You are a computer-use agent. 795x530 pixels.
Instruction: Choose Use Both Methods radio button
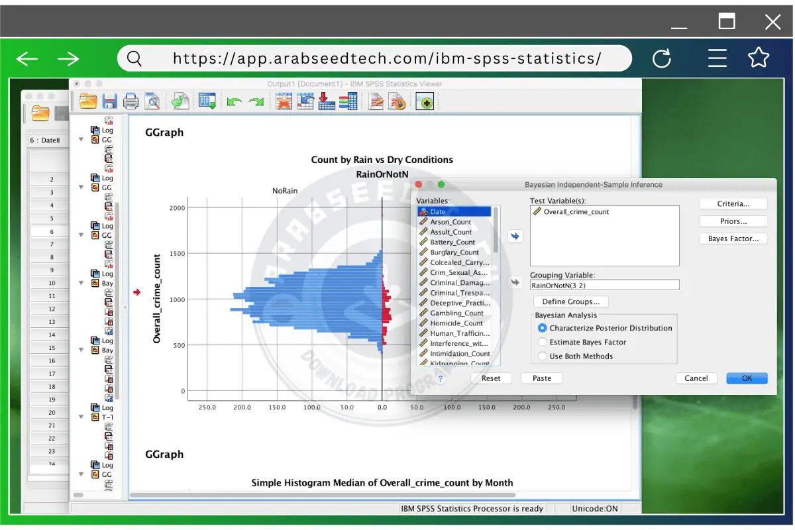coord(543,356)
